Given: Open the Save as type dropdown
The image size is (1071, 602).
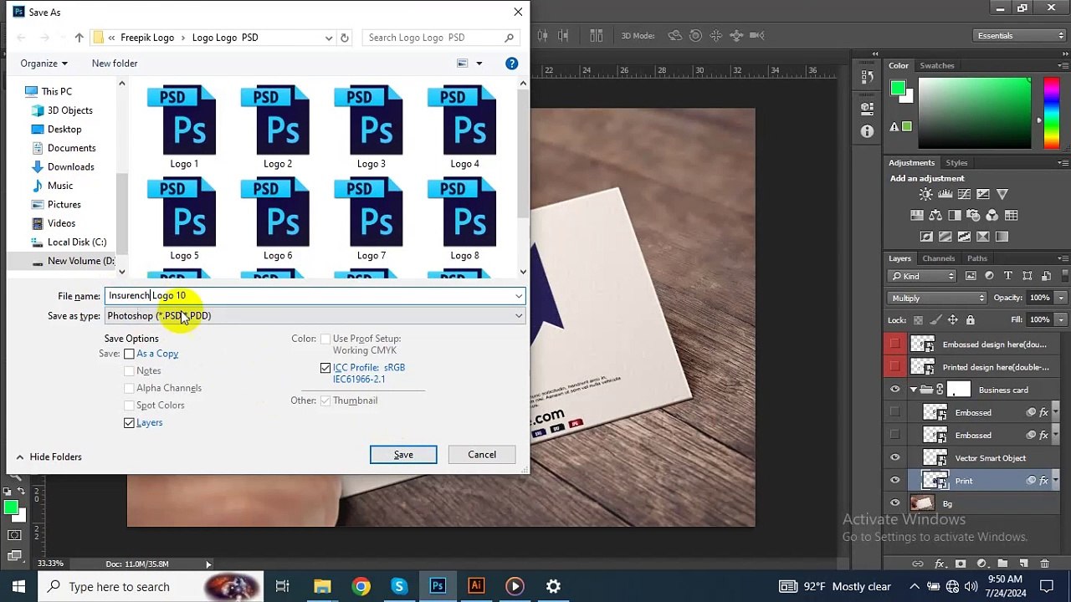Looking at the screenshot, I should [519, 316].
